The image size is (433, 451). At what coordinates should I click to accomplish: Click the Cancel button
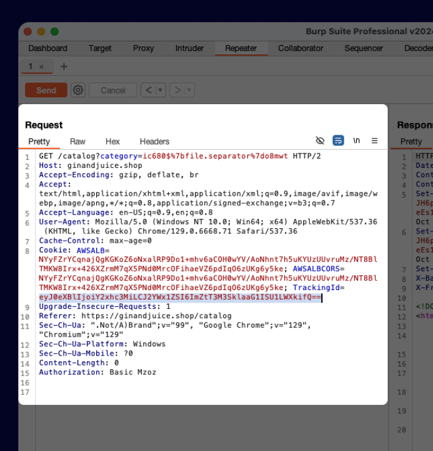pyautogui.click(x=113, y=90)
